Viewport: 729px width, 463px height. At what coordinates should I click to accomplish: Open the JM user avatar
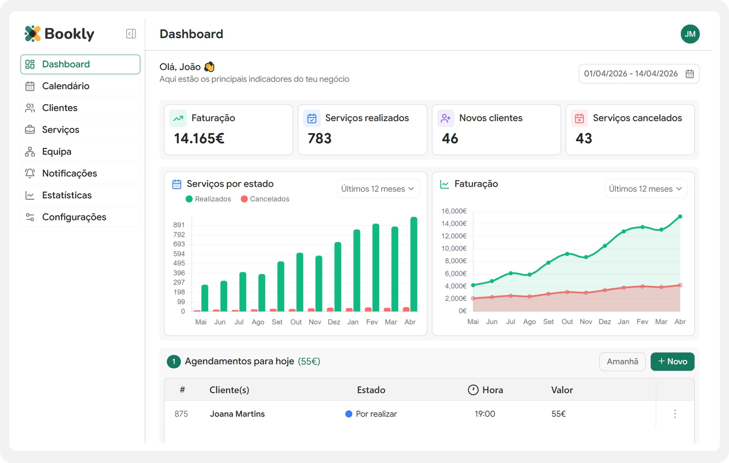[x=690, y=34]
